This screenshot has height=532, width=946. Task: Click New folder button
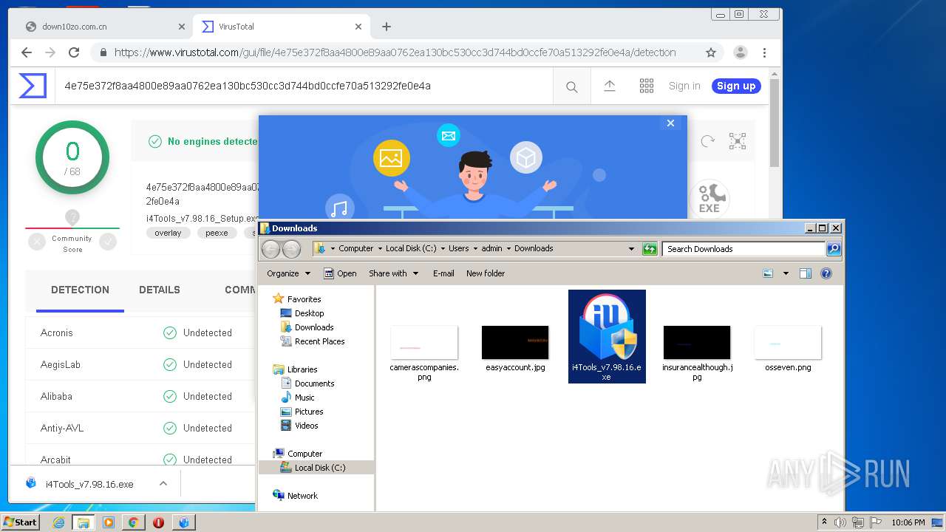pyautogui.click(x=486, y=273)
